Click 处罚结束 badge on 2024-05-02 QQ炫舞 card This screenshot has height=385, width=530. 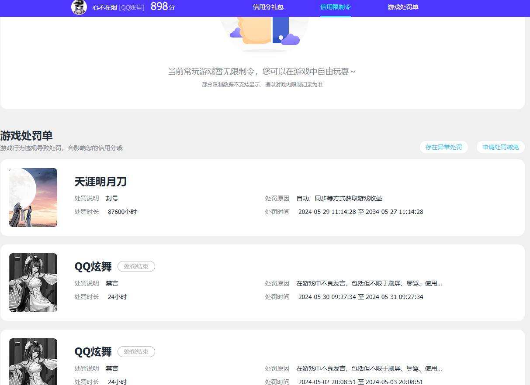coord(136,351)
